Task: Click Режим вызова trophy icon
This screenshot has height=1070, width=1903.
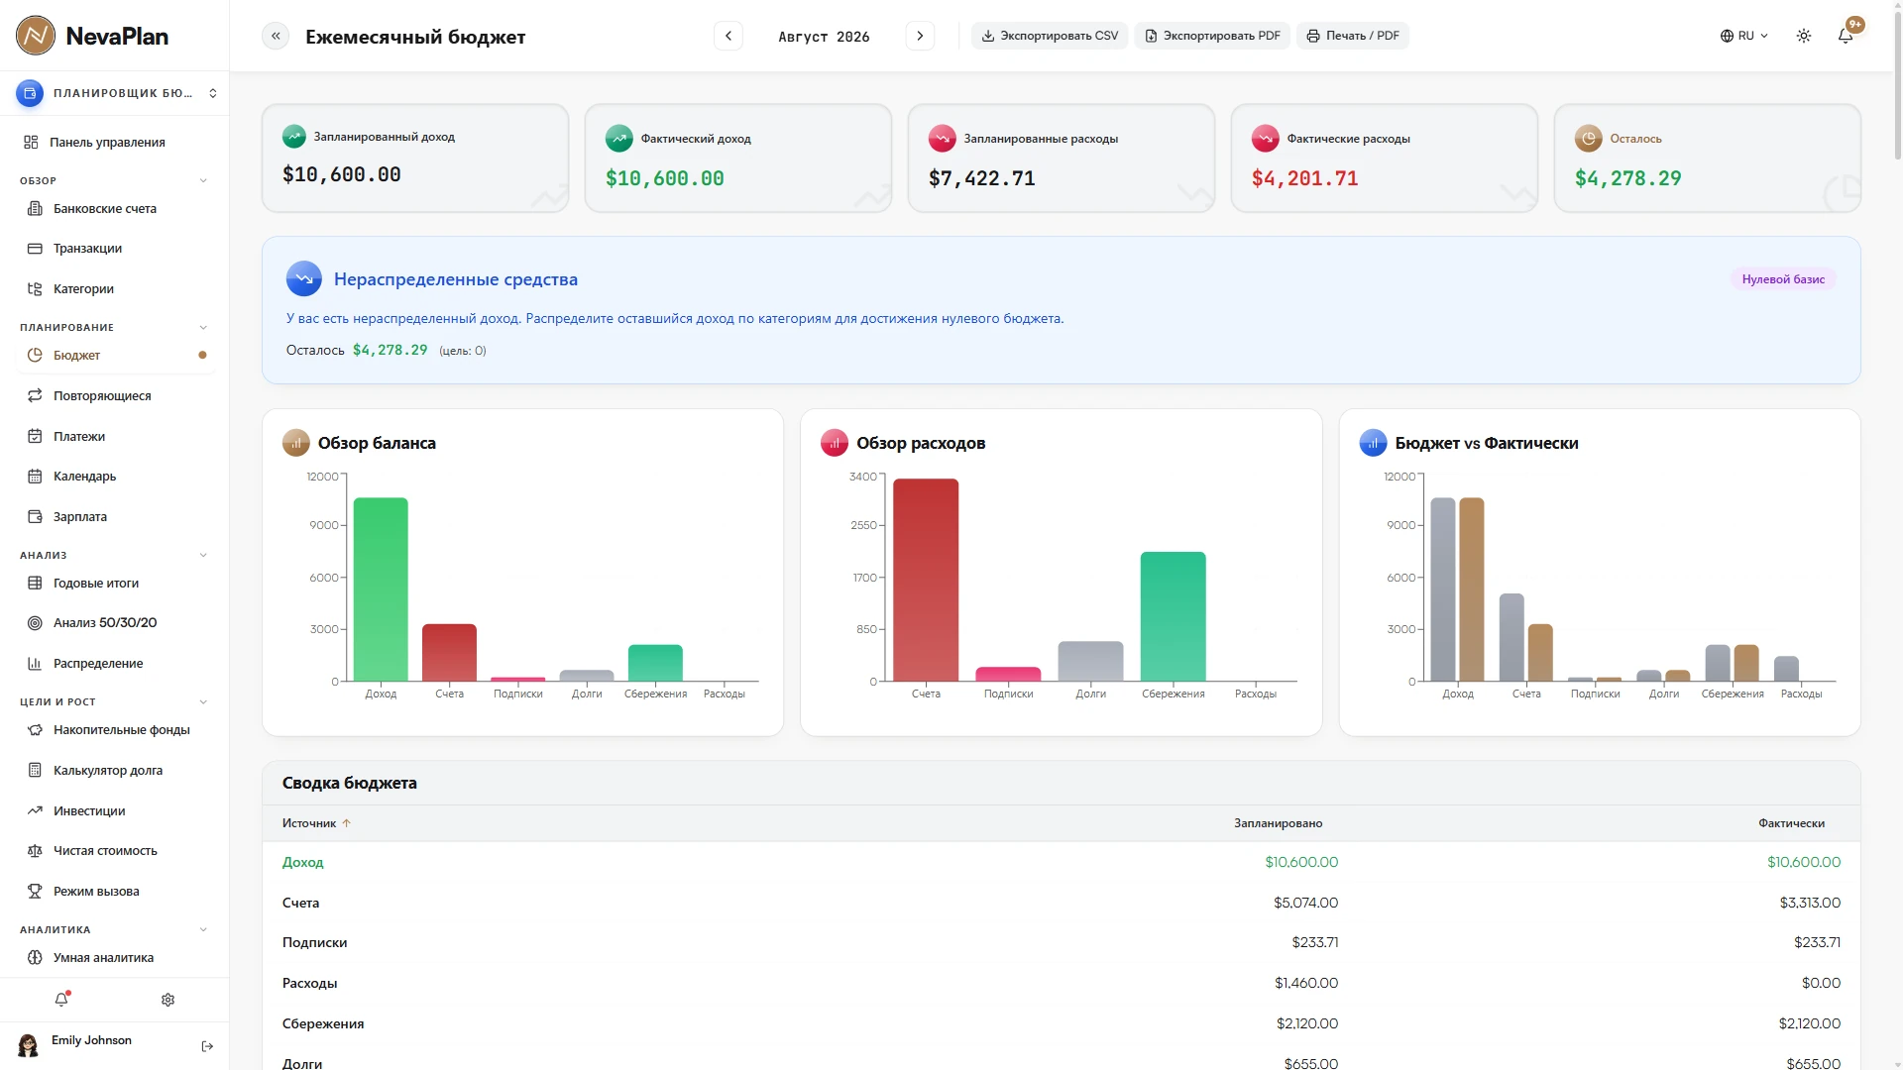Action: (x=35, y=891)
